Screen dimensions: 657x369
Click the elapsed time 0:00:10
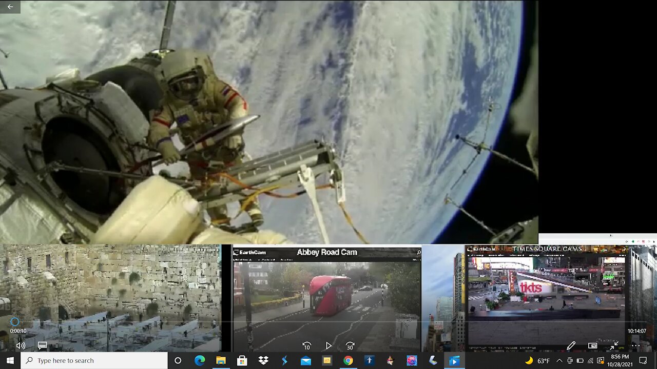18,331
